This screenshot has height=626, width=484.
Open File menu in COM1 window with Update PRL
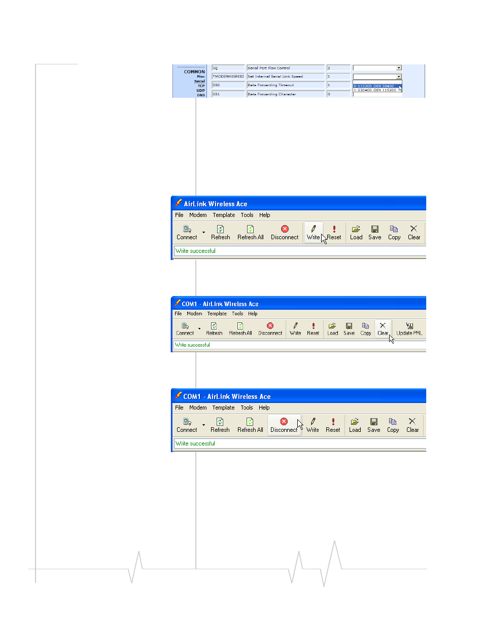178,314
